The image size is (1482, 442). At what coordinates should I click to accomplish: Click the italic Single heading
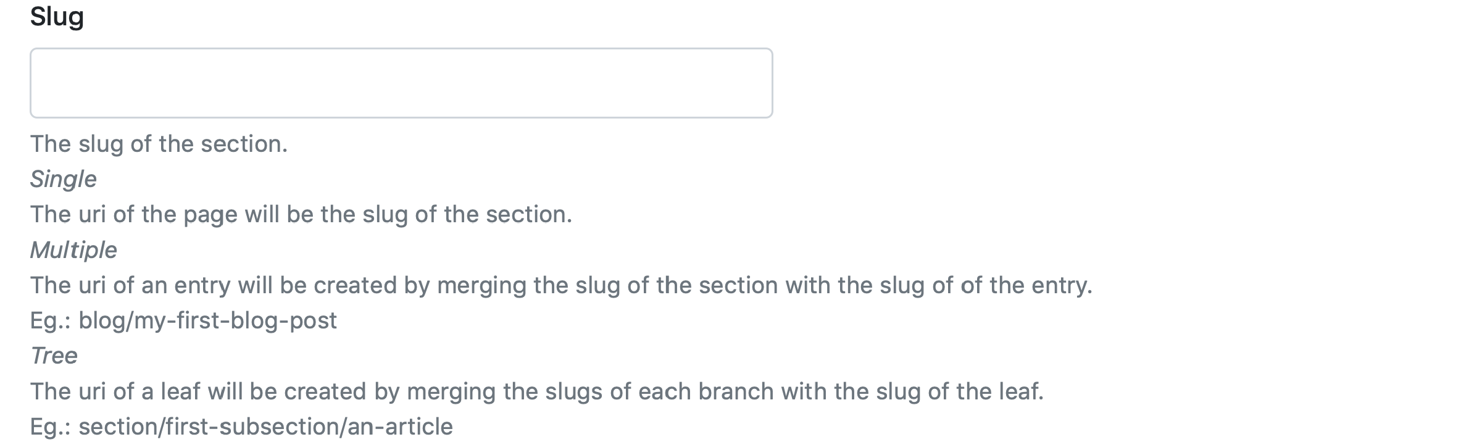[63, 179]
